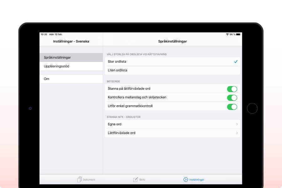This screenshot has width=282, height=188.
Task: Tap the Egna ord row label
Action: tap(115, 124)
